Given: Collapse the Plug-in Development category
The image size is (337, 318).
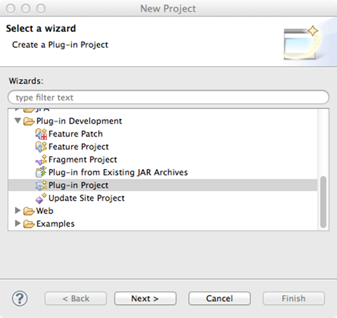Looking at the screenshot, I should click(18, 121).
